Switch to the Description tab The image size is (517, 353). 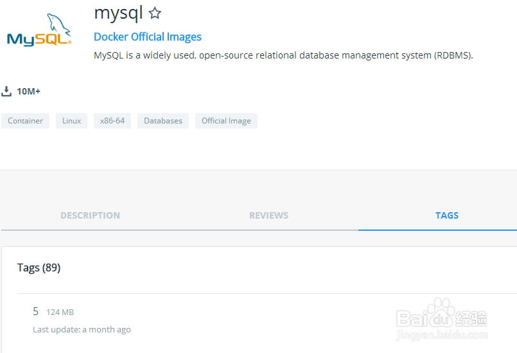click(90, 215)
